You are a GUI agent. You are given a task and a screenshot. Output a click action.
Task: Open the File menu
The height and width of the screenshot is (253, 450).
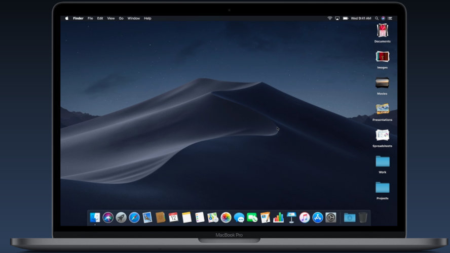pos(90,18)
